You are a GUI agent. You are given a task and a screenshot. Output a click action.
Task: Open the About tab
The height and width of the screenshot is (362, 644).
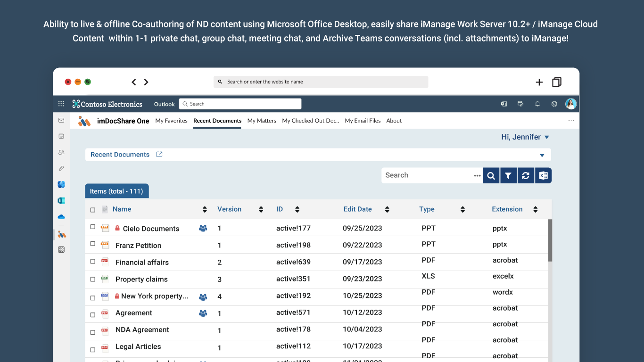pos(394,121)
